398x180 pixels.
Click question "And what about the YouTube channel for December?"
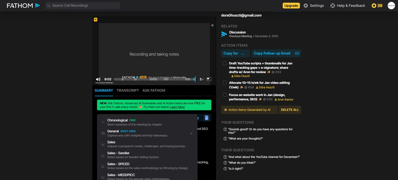click(x=264, y=157)
